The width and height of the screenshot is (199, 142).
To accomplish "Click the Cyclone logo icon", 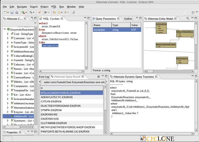I will [x=143, y=139].
